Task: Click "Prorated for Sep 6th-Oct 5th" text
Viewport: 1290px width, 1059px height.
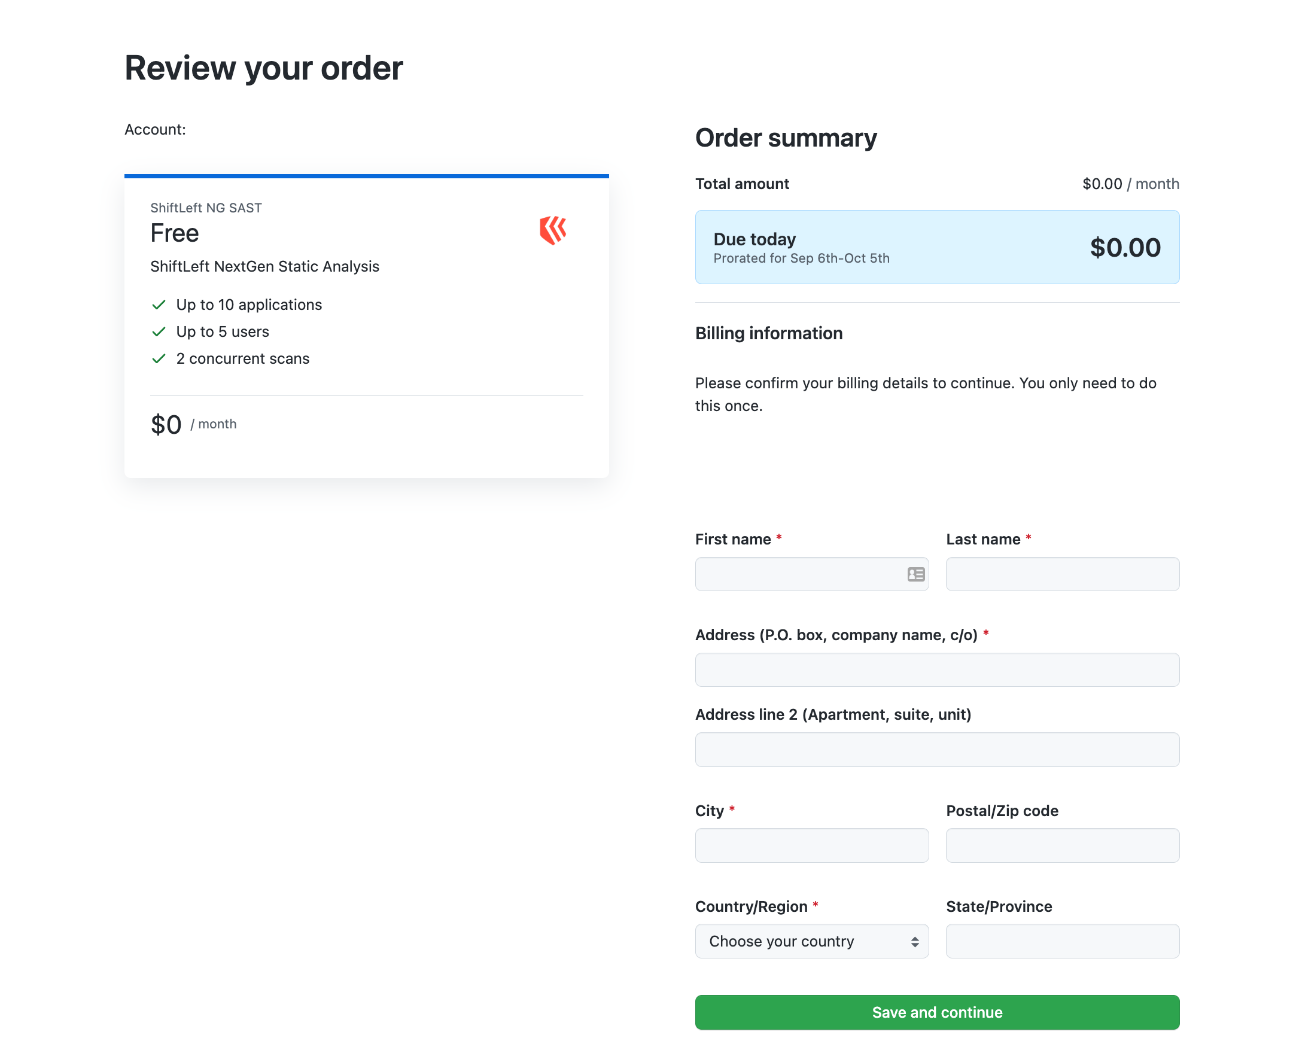Action: pos(801,258)
